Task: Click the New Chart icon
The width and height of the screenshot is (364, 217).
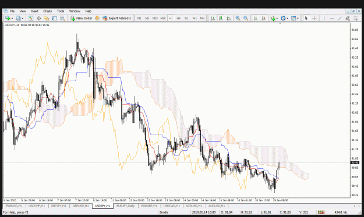Action: click(8, 18)
